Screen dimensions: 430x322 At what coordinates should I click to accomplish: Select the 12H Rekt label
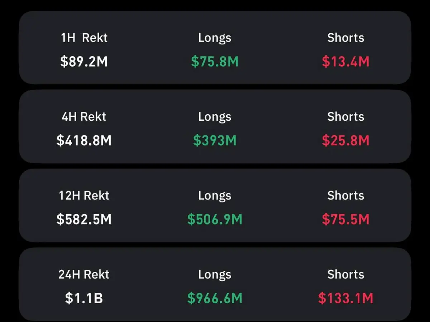[84, 195]
